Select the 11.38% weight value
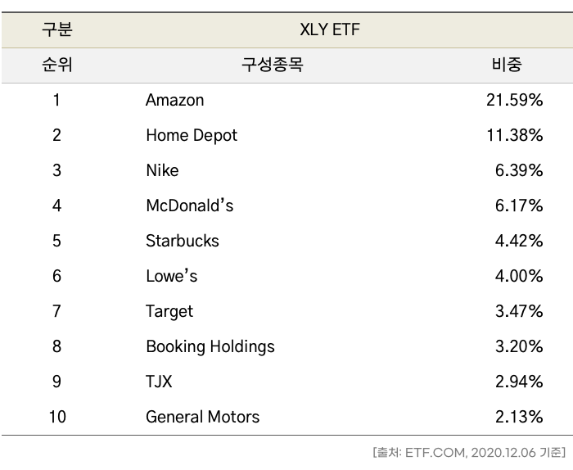 click(514, 135)
